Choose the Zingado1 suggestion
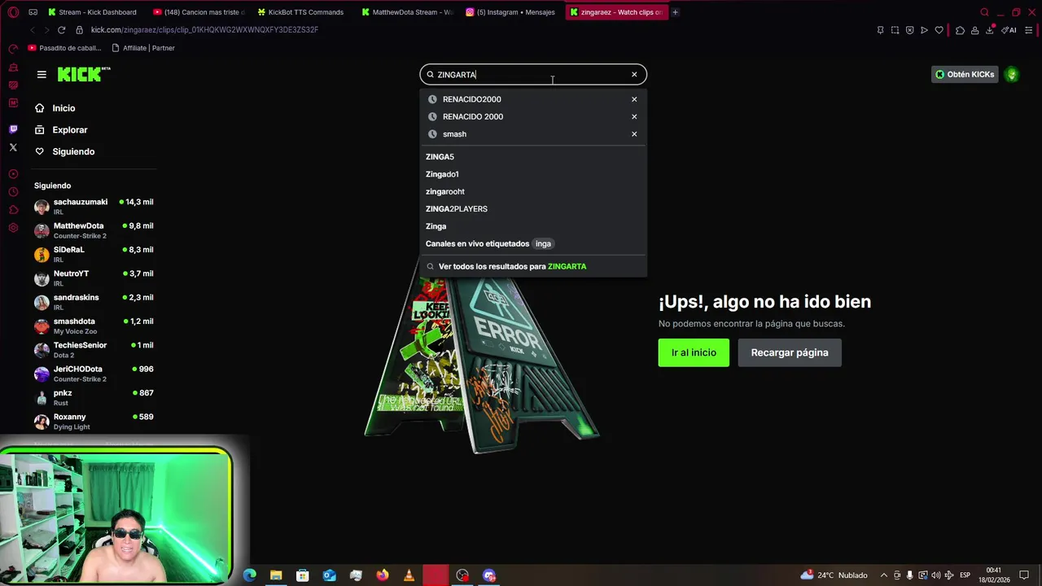Image resolution: width=1042 pixels, height=586 pixels. 533,174
